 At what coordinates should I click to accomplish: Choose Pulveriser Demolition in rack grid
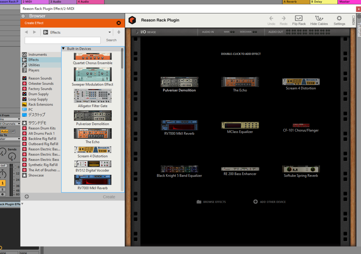pos(179,84)
